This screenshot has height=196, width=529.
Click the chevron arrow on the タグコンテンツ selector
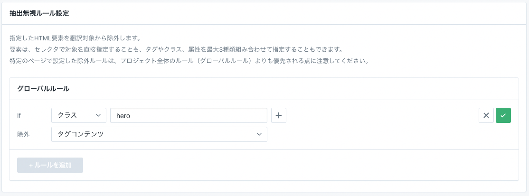(259, 134)
